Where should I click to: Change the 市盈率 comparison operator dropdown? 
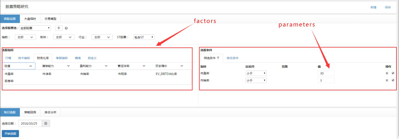(x=256, y=73)
